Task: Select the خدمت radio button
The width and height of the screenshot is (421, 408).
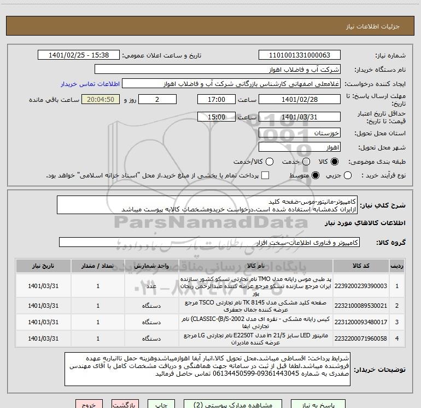Action: point(306,162)
